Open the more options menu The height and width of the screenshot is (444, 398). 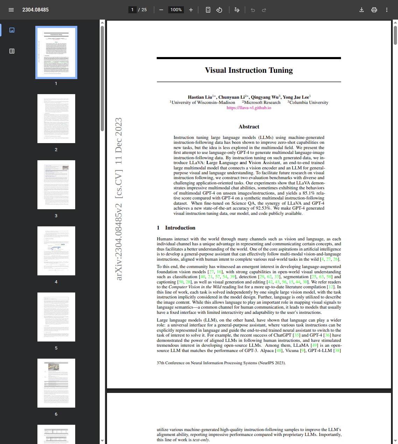(x=387, y=10)
